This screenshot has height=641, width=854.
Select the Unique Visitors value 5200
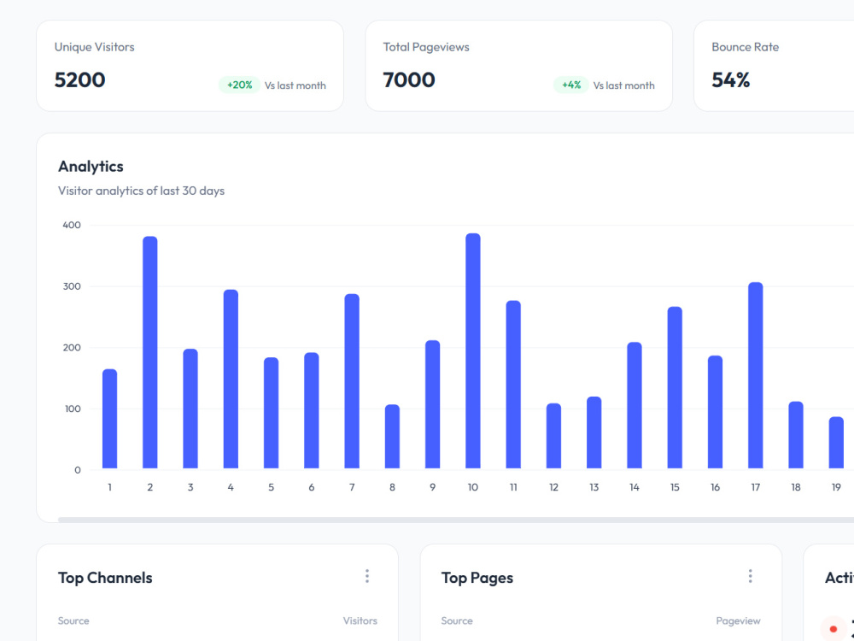coord(79,80)
